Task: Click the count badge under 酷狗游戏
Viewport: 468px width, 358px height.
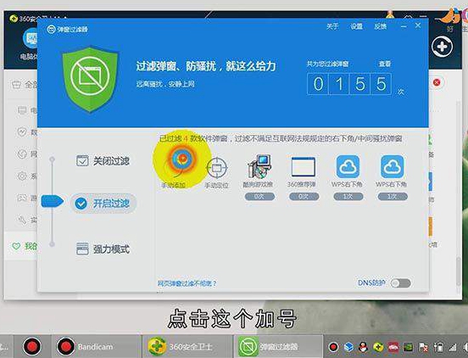Action: point(259,197)
